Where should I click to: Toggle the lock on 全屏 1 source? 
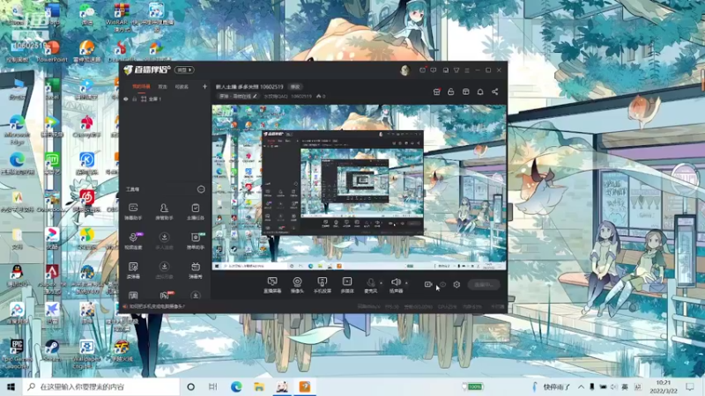tap(134, 99)
